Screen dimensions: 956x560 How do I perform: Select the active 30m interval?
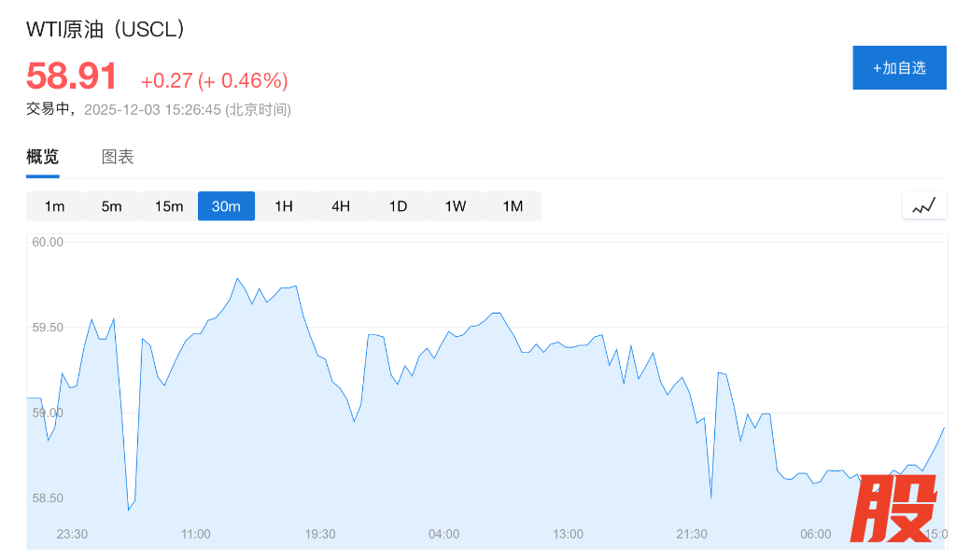tap(226, 206)
